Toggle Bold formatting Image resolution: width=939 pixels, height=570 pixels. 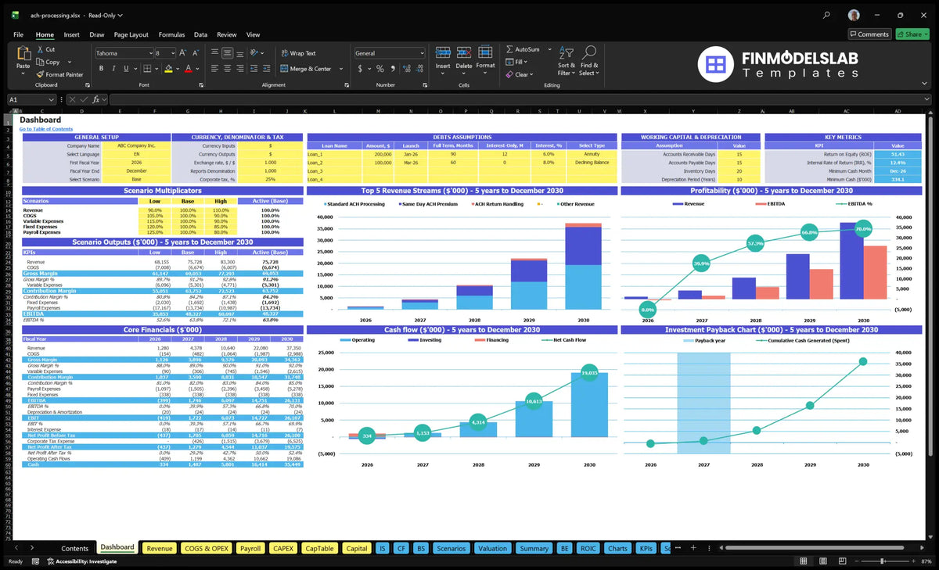pyautogui.click(x=102, y=69)
